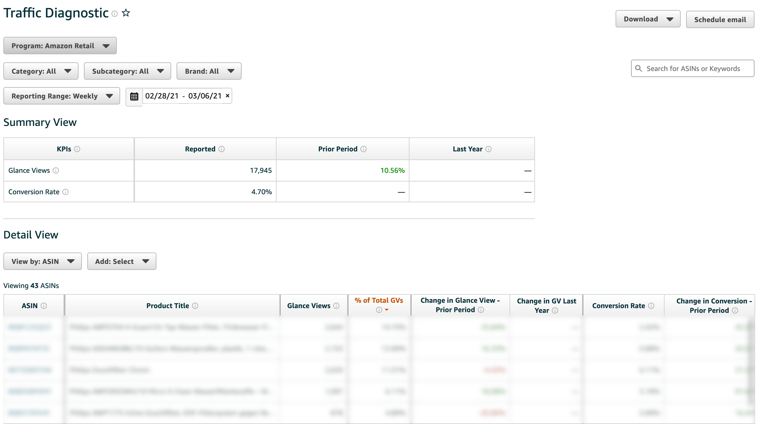
Task: Open the Prior Period header info tooltip
Action: [x=363, y=149]
